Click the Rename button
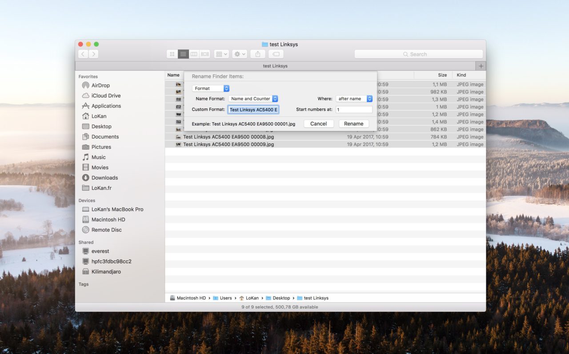569x354 pixels. click(354, 124)
